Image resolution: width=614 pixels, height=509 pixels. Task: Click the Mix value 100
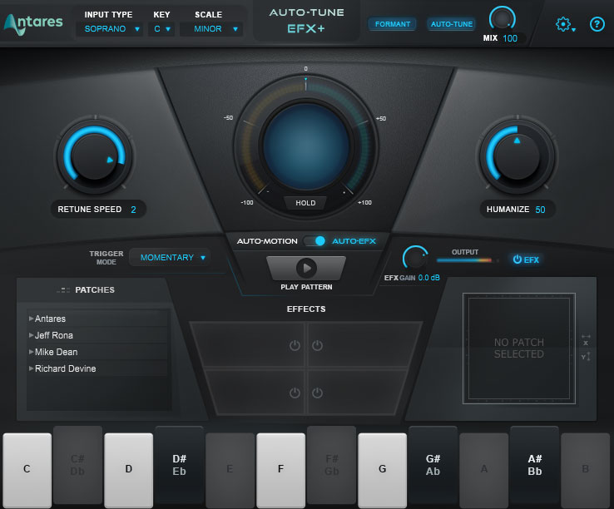click(510, 38)
